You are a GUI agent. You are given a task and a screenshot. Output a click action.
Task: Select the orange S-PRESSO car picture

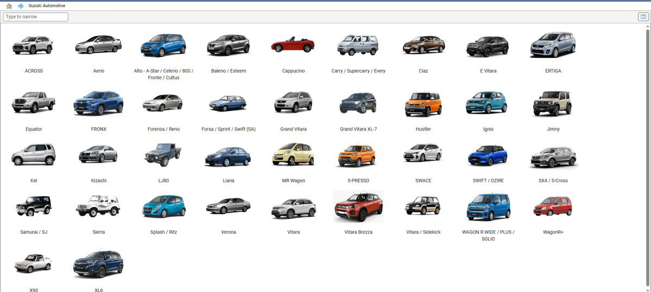click(x=358, y=155)
